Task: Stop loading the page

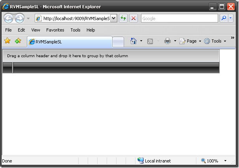Action: (x=134, y=18)
